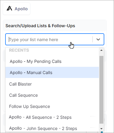The height and width of the screenshot is (133, 114).
Task: Click scrollbar track above the thumb
Action: [101, 54]
